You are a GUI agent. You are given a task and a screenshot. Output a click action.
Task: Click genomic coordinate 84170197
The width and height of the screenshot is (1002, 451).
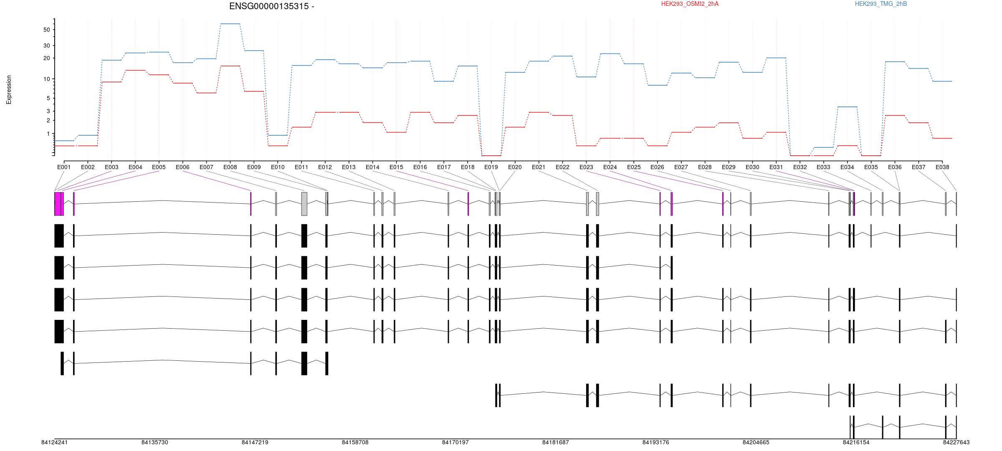455,442
